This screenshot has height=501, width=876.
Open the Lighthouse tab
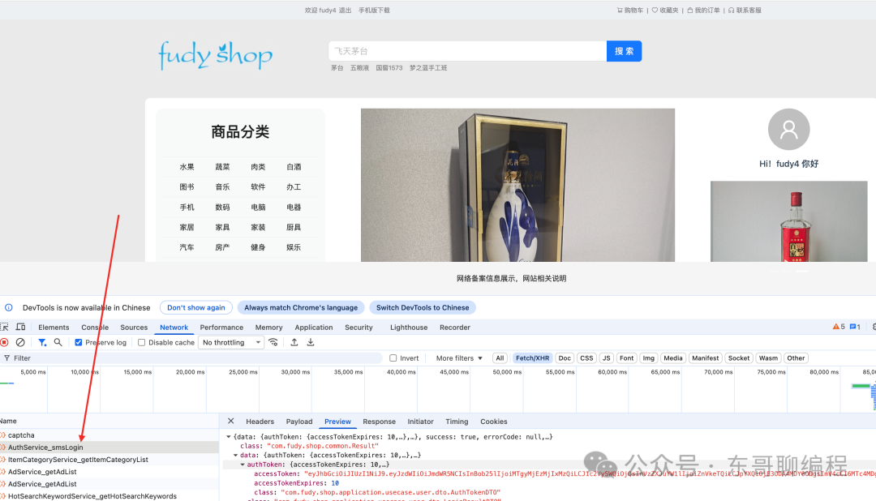tap(409, 328)
